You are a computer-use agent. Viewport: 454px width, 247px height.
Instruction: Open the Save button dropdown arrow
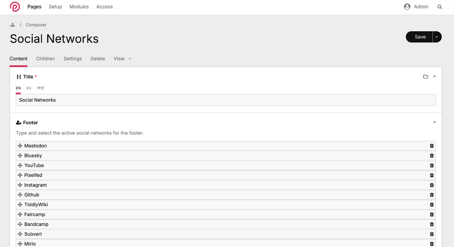(437, 37)
